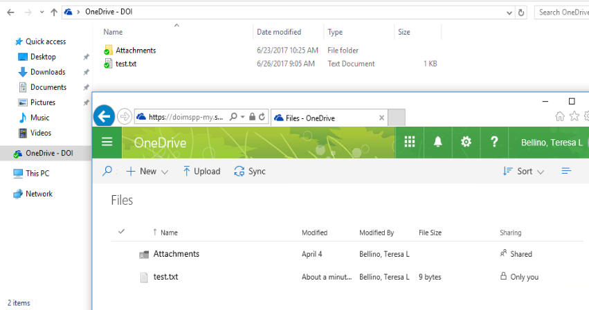Switch OneDrive view layout icon
This screenshot has height=310, width=589.
(x=566, y=172)
